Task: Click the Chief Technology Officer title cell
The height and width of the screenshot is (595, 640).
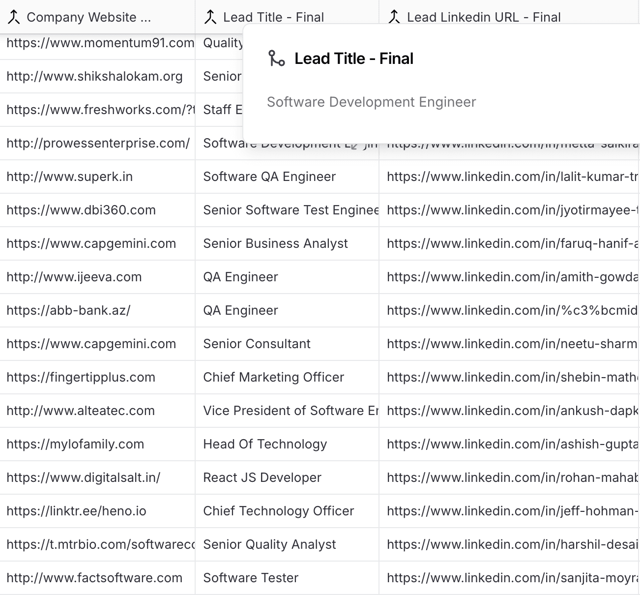Action: click(x=287, y=511)
